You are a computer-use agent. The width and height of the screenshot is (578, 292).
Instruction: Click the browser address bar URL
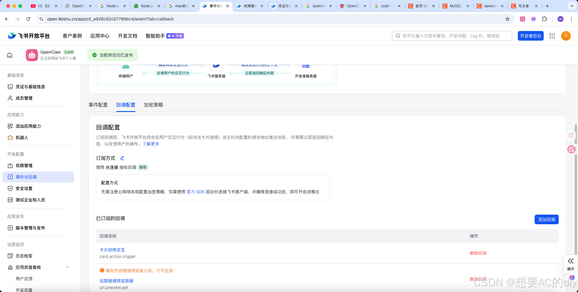click(110, 19)
